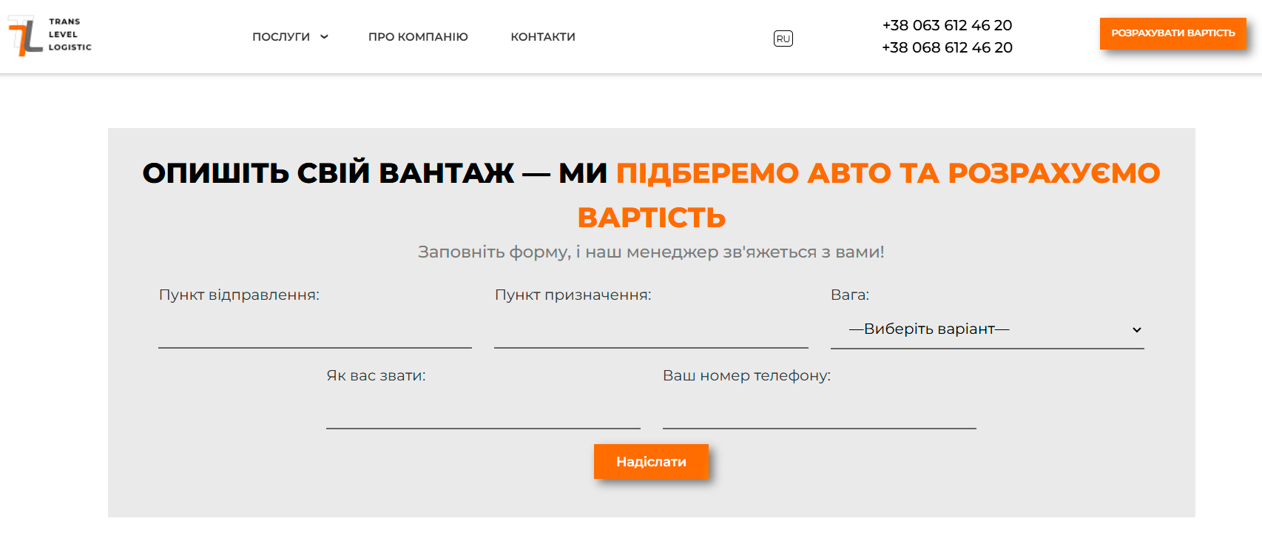1262x547 pixels.
Task: Open the Послуги menu item
Action: [281, 37]
